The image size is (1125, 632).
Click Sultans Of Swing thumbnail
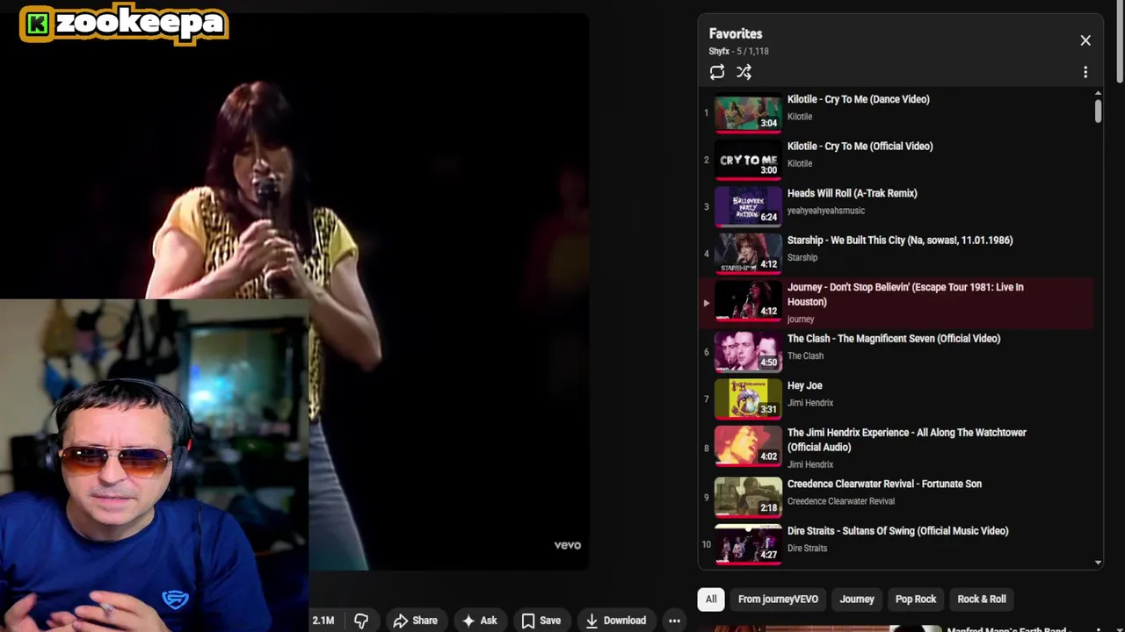coord(748,544)
